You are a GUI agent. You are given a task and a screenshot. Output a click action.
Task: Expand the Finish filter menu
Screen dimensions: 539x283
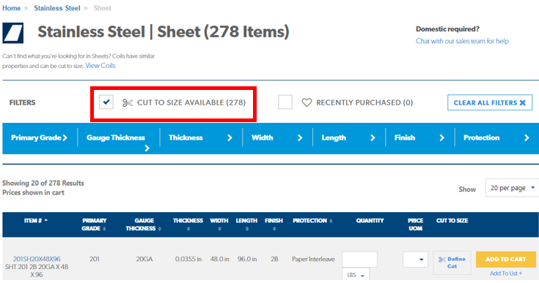click(419, 137)
